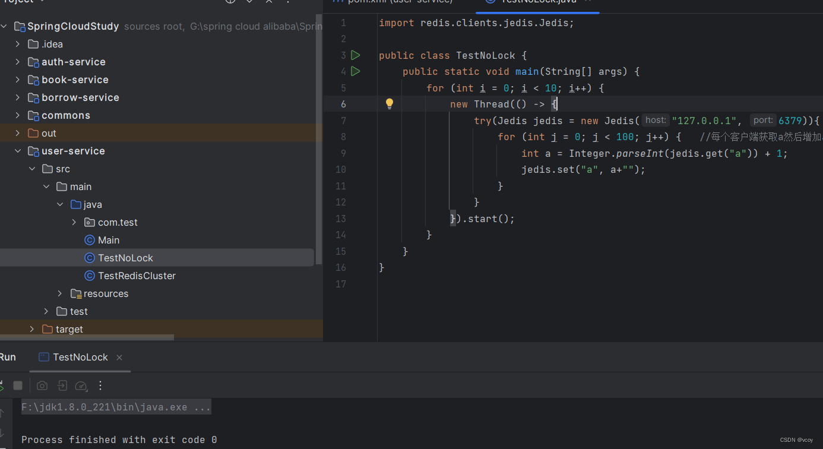Click 'Process finished with exit code 0' text

click(119, 440)
